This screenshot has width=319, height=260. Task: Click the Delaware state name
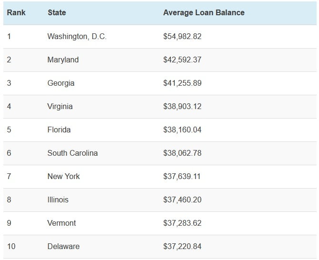tap(63, 246)
